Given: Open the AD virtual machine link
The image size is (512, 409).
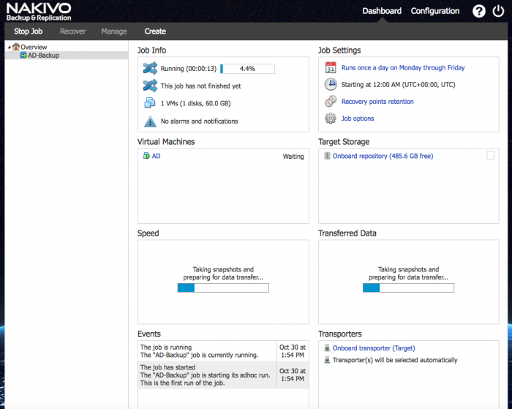Looking at the screenshot, I should point(156,156).
